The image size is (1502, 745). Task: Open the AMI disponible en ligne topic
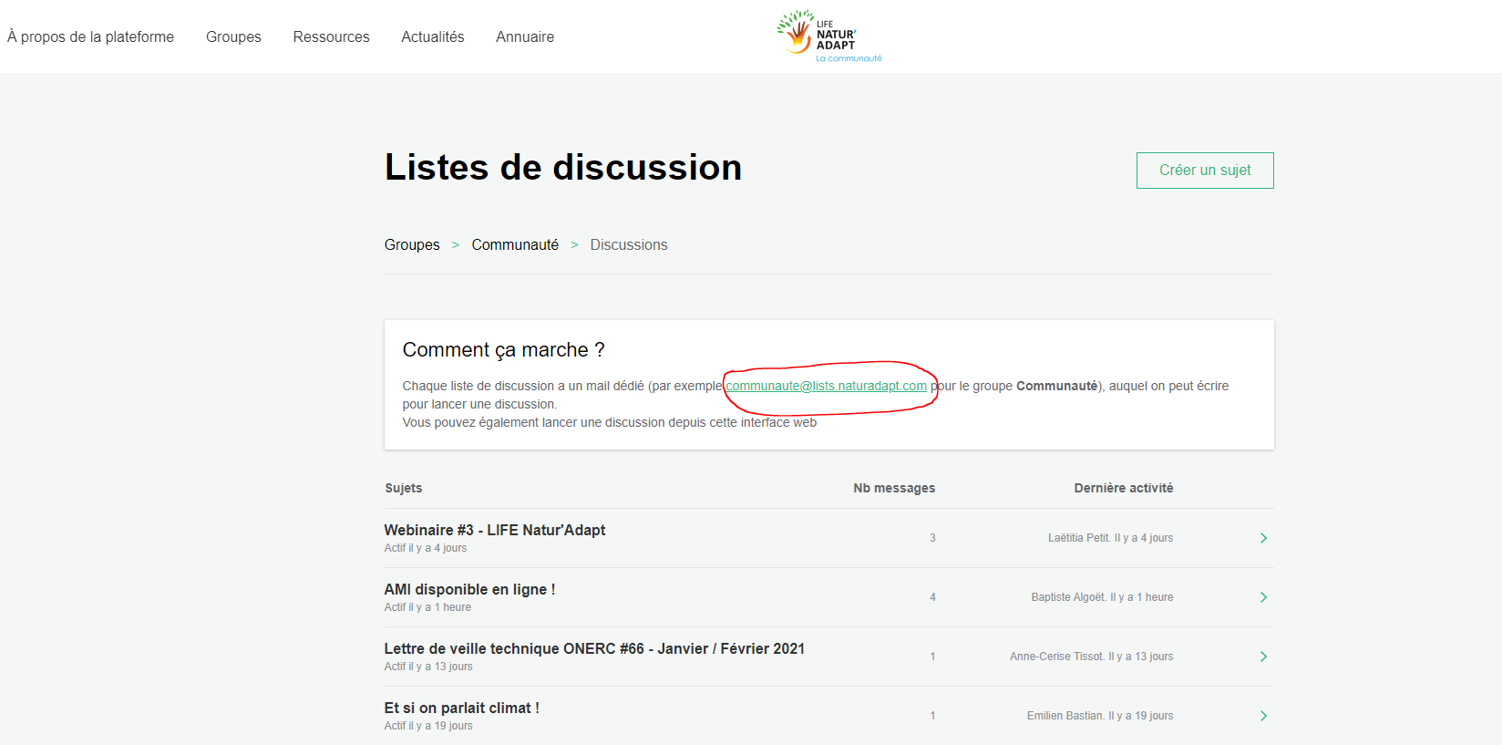click(469, 589)
